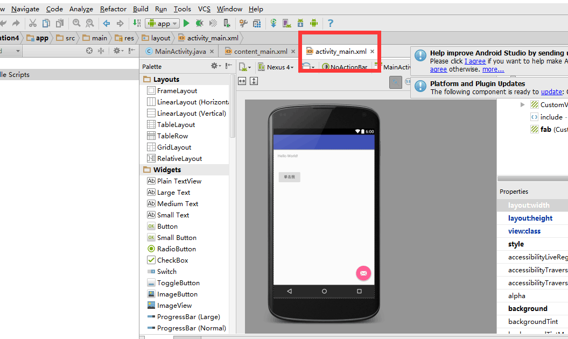Click the pink floating mail button in preview
Image resolution: width=568 pixels, height=339 pixels.
click(x=363, y=273)
